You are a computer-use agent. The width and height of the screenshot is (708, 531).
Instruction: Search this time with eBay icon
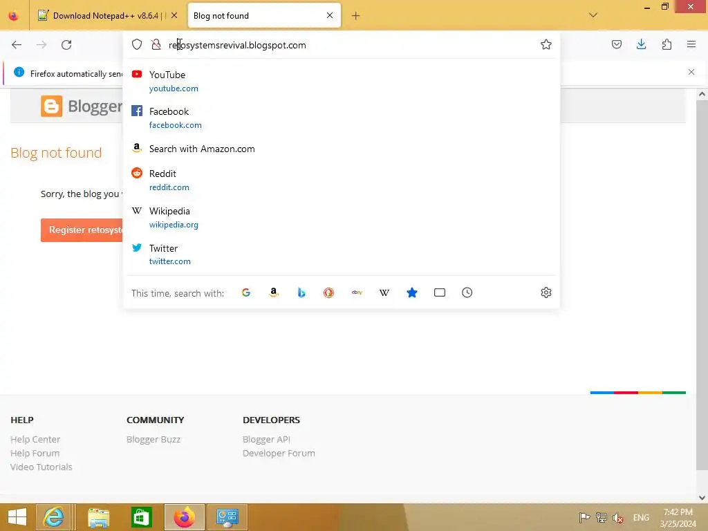[357, 292]
